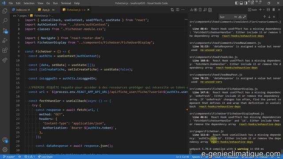
Task: Open the Source Control view
Action: click(5, 30)
